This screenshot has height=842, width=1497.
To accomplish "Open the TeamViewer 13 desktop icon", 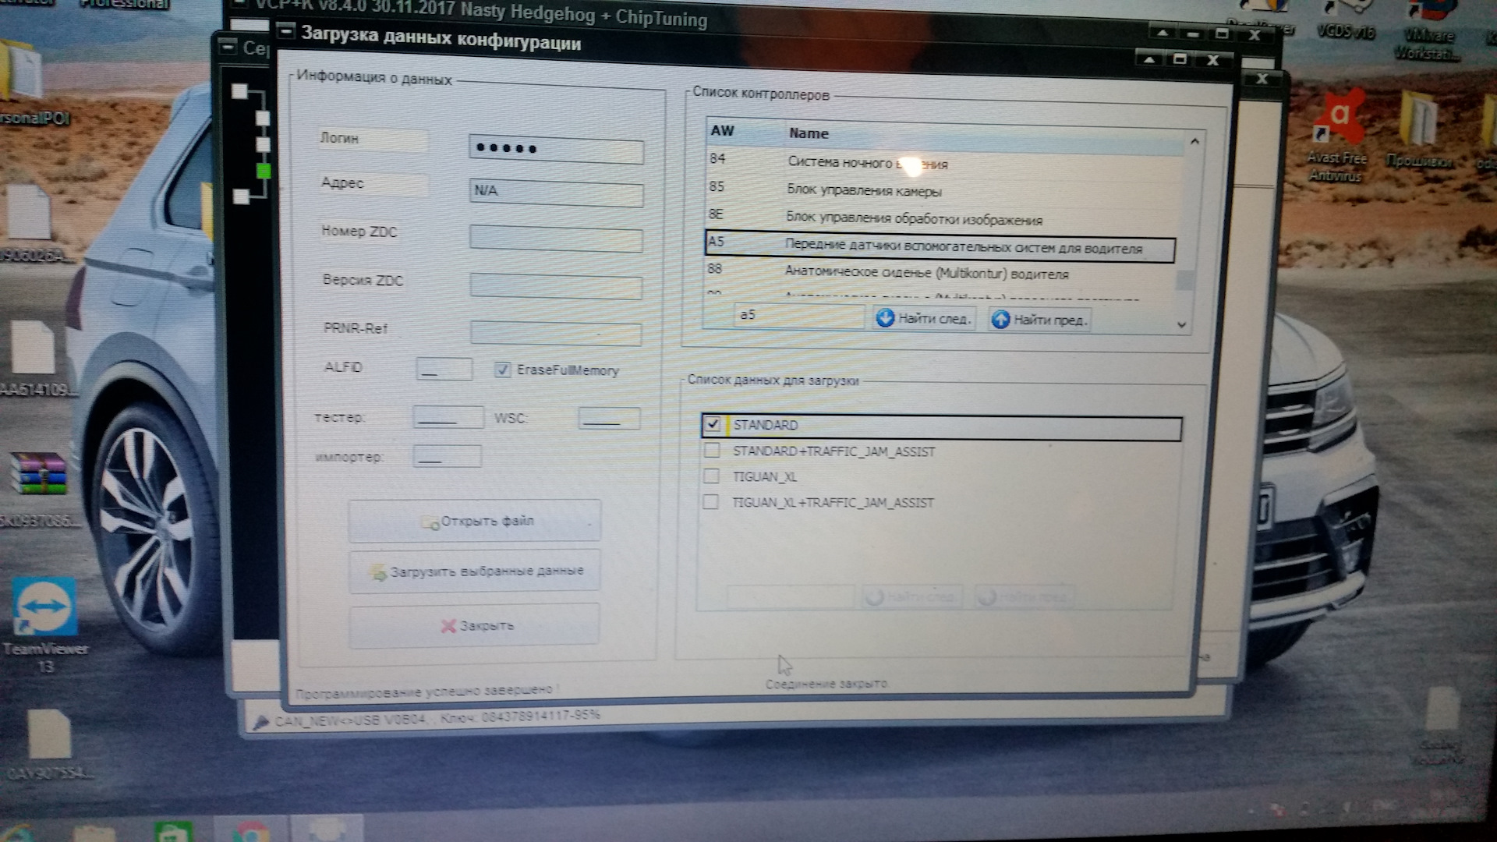I will tap(44, 624).
